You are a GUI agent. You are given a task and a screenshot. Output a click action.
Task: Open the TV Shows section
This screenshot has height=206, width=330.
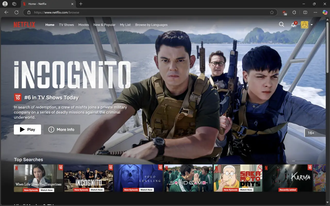point(66,25)
